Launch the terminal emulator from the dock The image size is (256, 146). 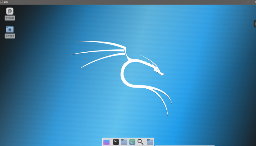(116, 142)
